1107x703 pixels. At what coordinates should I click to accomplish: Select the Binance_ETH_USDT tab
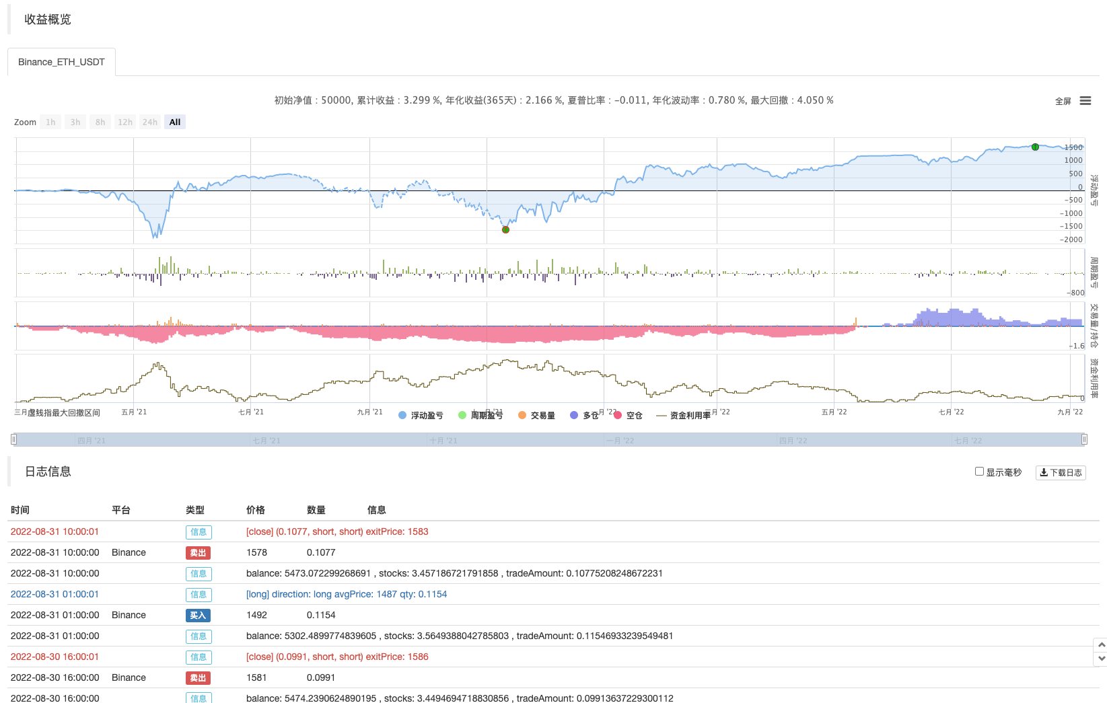61,62
